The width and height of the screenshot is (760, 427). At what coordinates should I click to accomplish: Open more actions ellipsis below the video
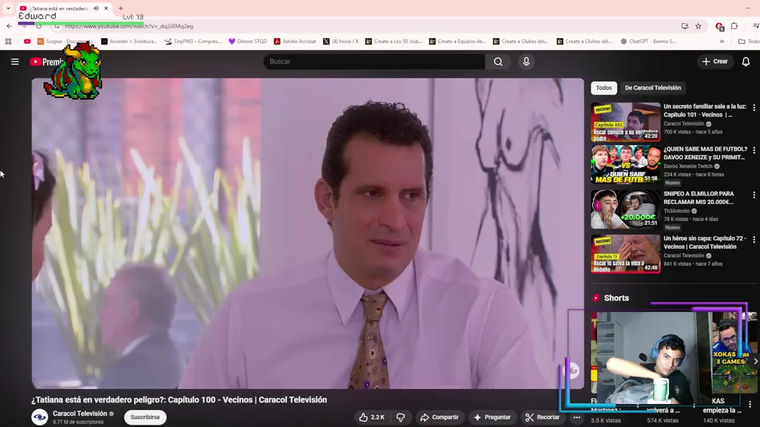(x=577, y=418)
